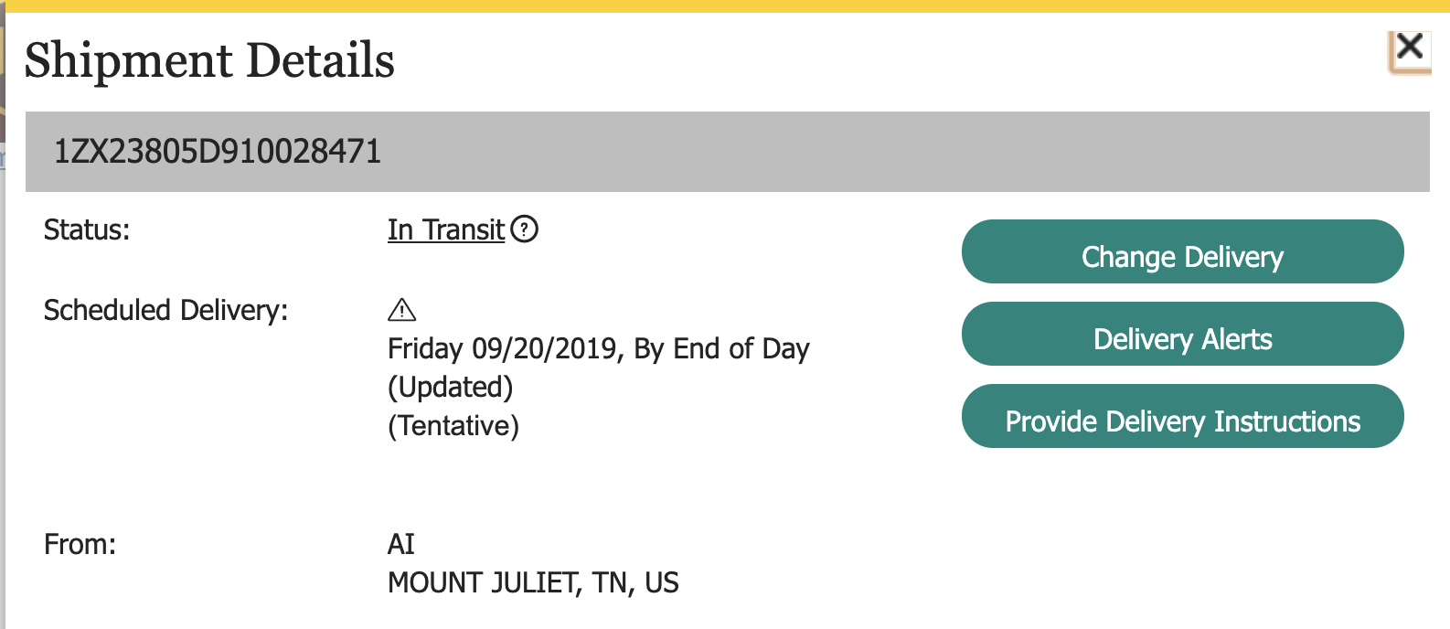Click tracking number 1ZX23805D910028471

[x=218, y=152]
